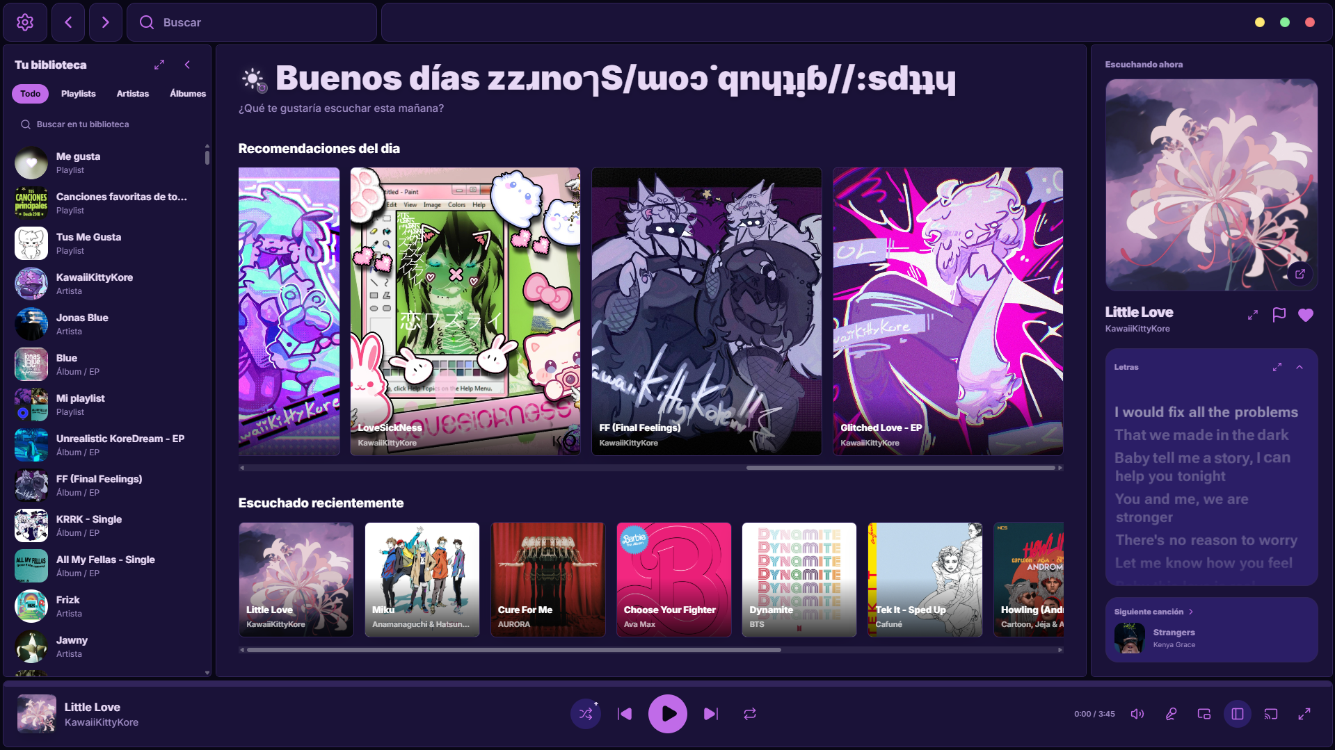The width and height of the screenshot is (1335, 750).
Task: Toggle shuffle playback
Action: click(x=586, y=714)
